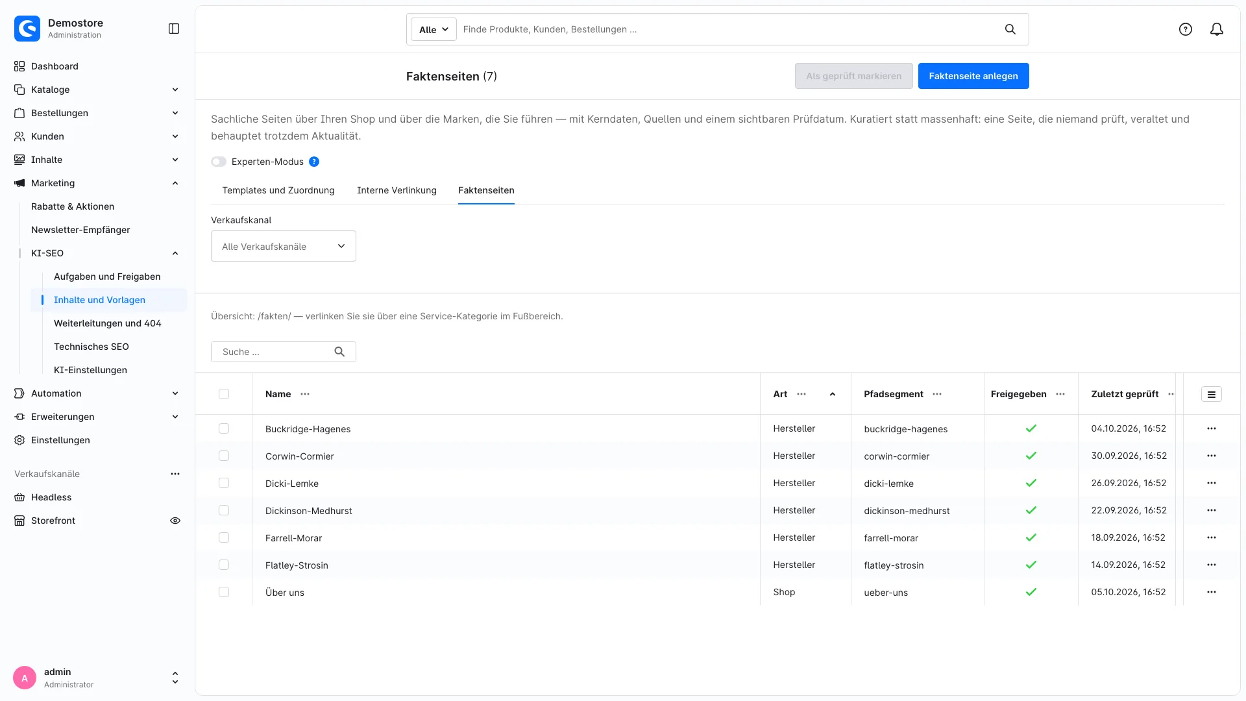The image size is (1246, 701).
Task: Select the Über uns row checkbox
Action: coord(224,592)
